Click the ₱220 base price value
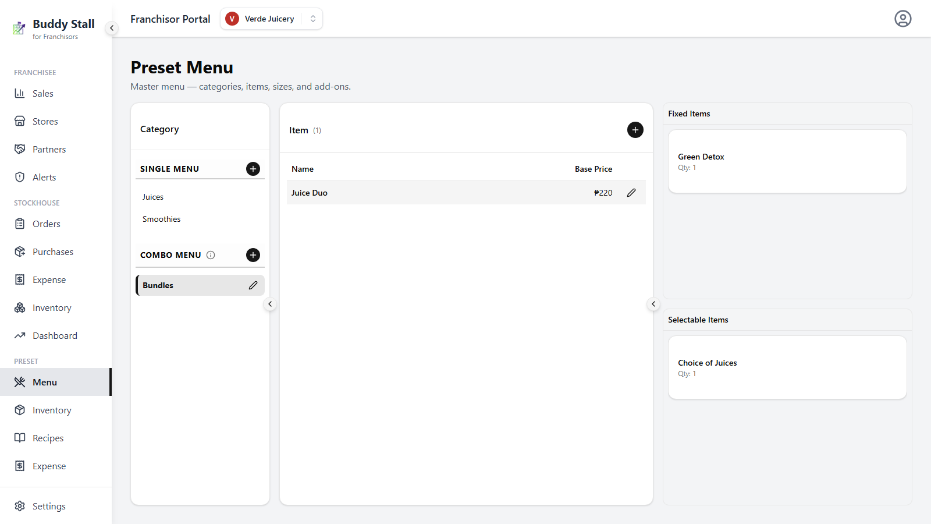 coord(603,193)
